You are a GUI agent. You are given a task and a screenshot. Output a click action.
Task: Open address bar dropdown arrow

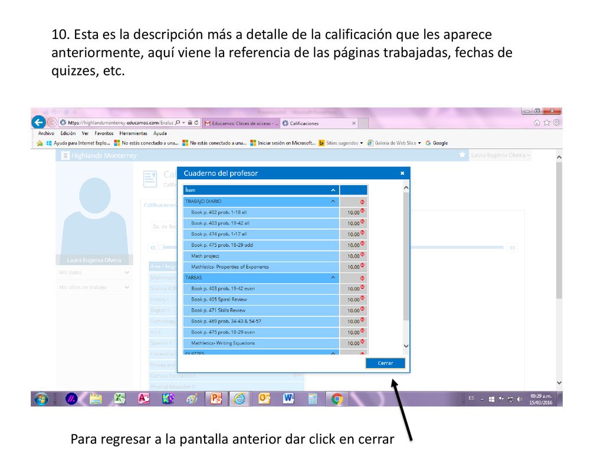[x=184, y=123]
